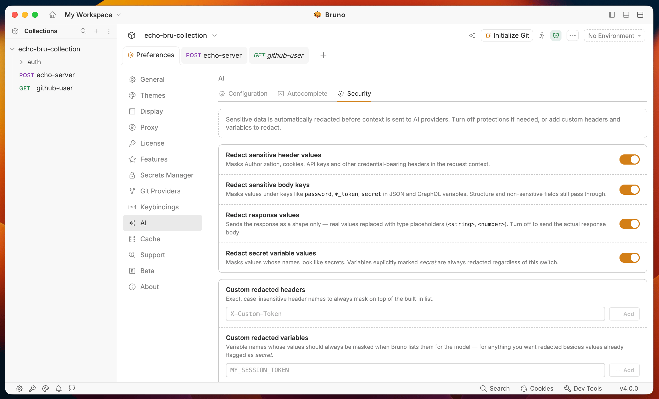Viewport: 659px width, 399px height.
Task: Toggle Redact sensitive body keys switch
Action: pyautogui.click(x=629, y=190)
